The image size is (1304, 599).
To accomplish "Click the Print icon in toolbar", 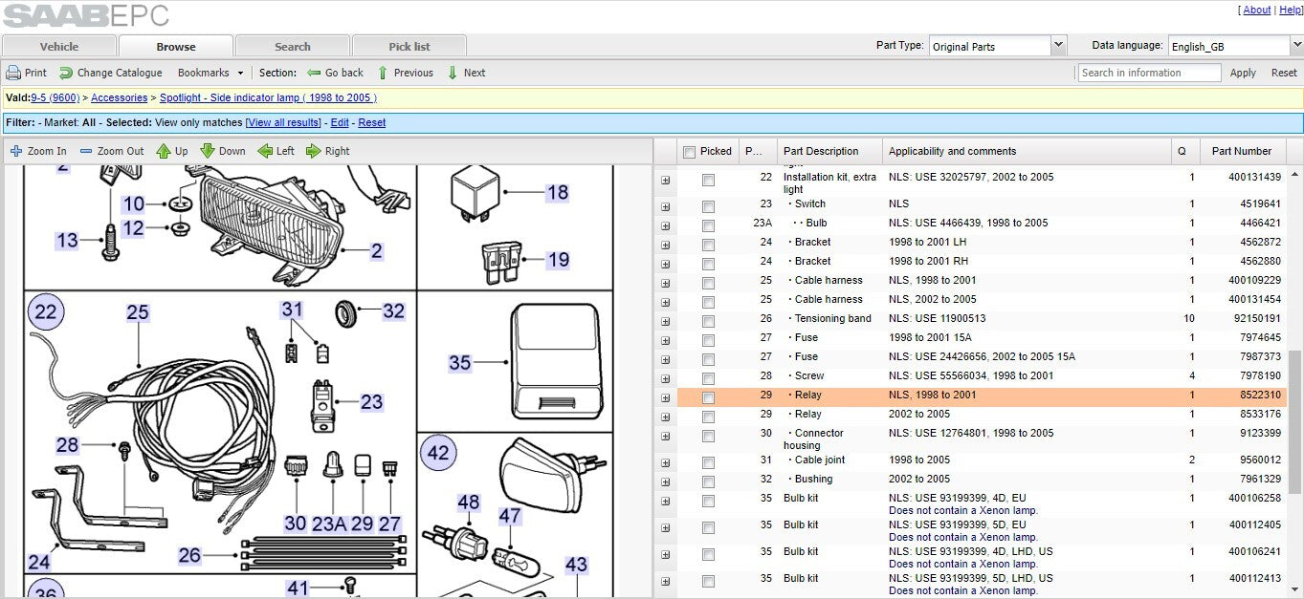I will coord(13,73).
